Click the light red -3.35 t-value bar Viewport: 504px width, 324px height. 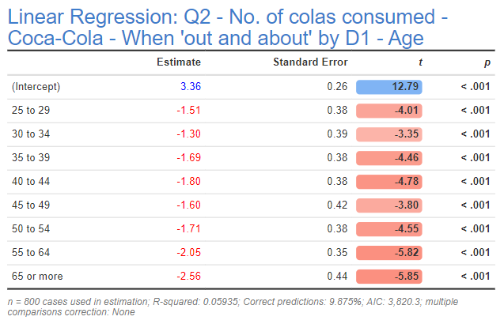pos(389,134)
